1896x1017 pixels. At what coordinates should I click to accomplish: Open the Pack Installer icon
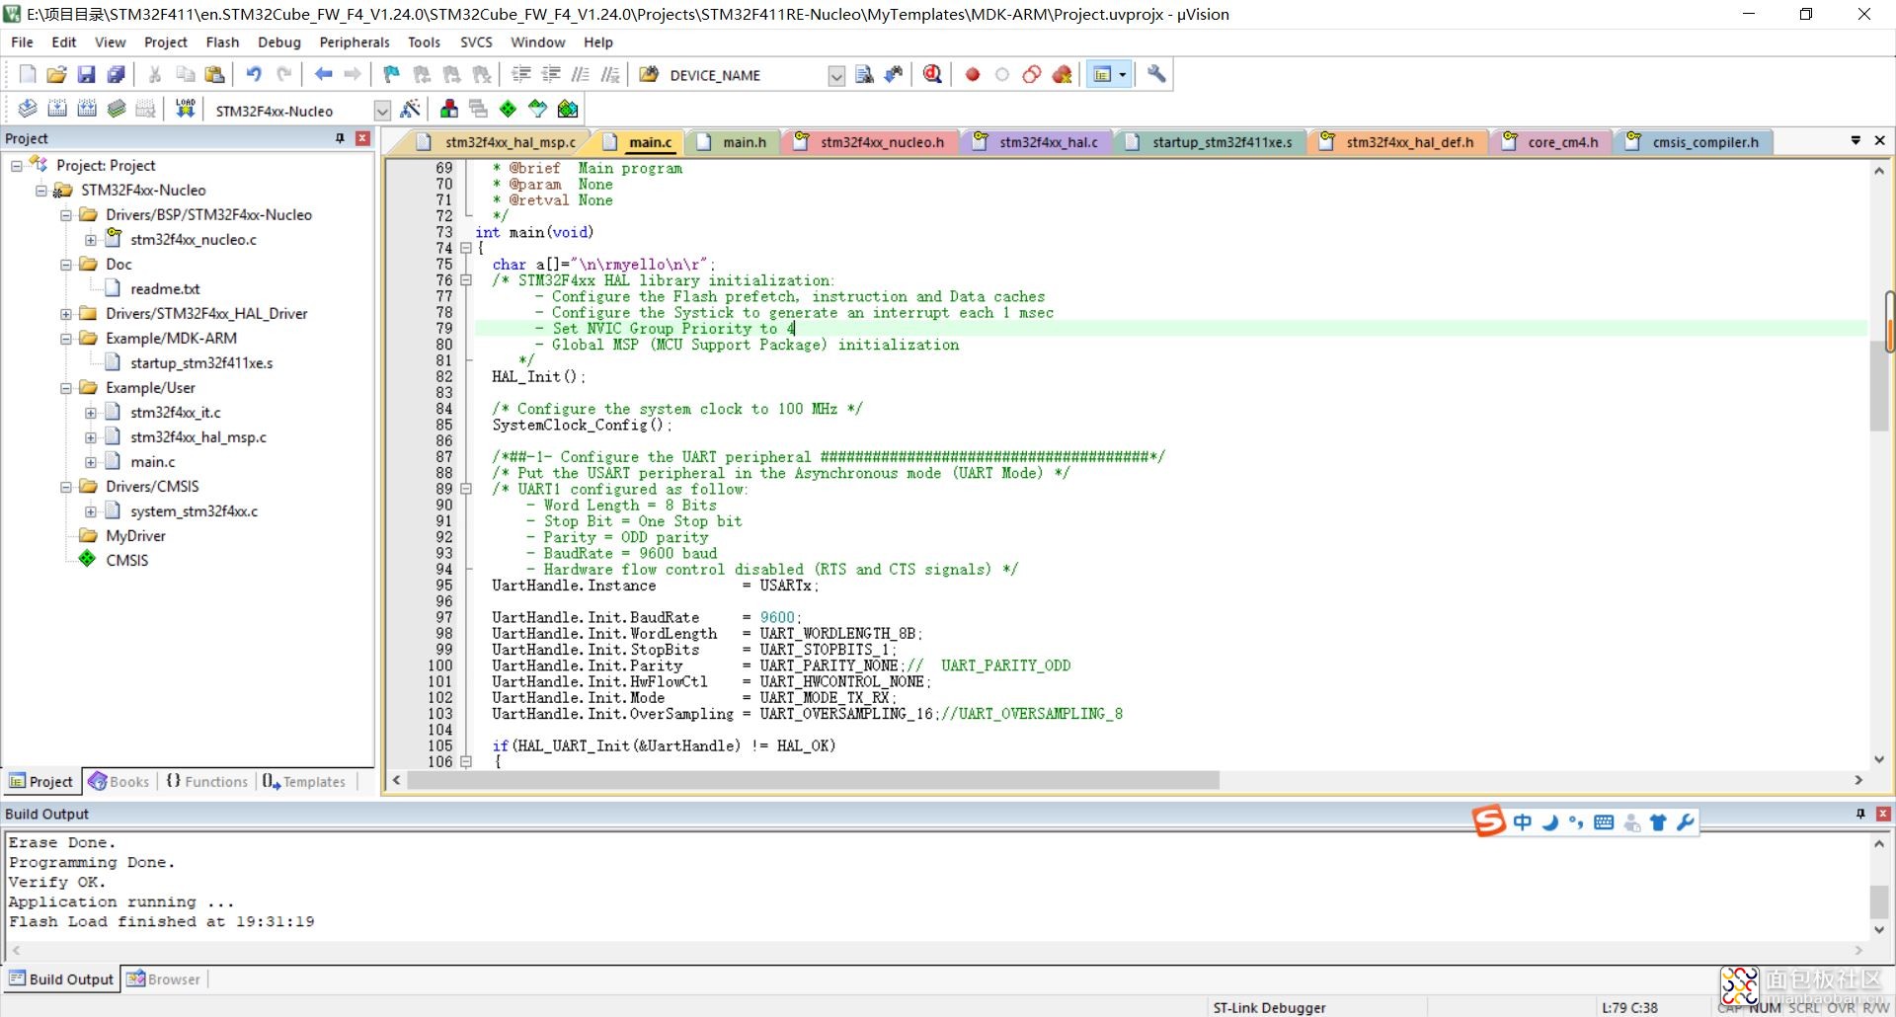pyautogui.click(x=568, y=109)
